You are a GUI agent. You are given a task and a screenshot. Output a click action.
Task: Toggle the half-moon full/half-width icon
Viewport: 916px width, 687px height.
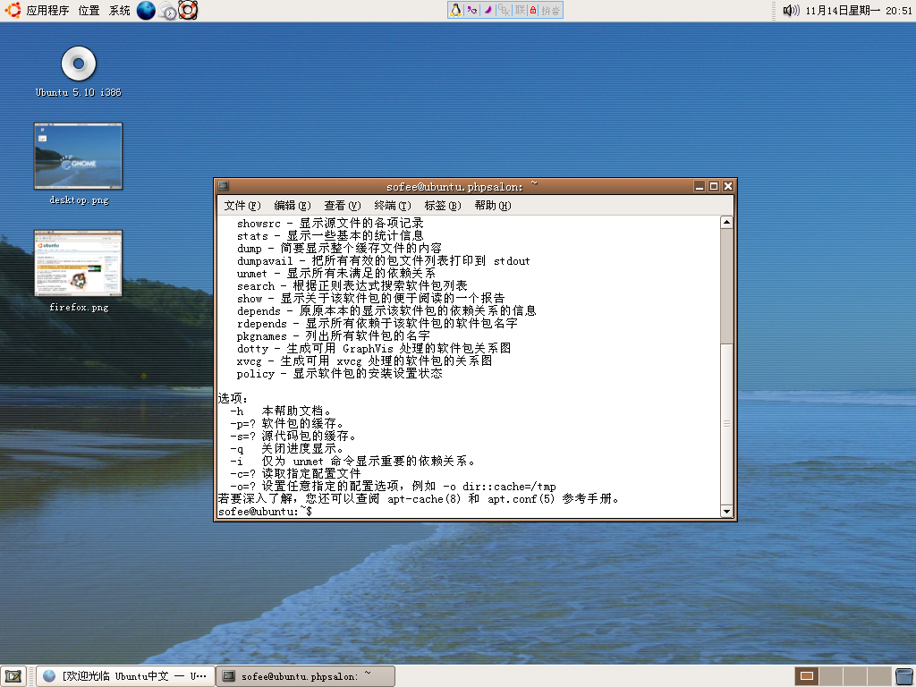[x=488, y=10]
